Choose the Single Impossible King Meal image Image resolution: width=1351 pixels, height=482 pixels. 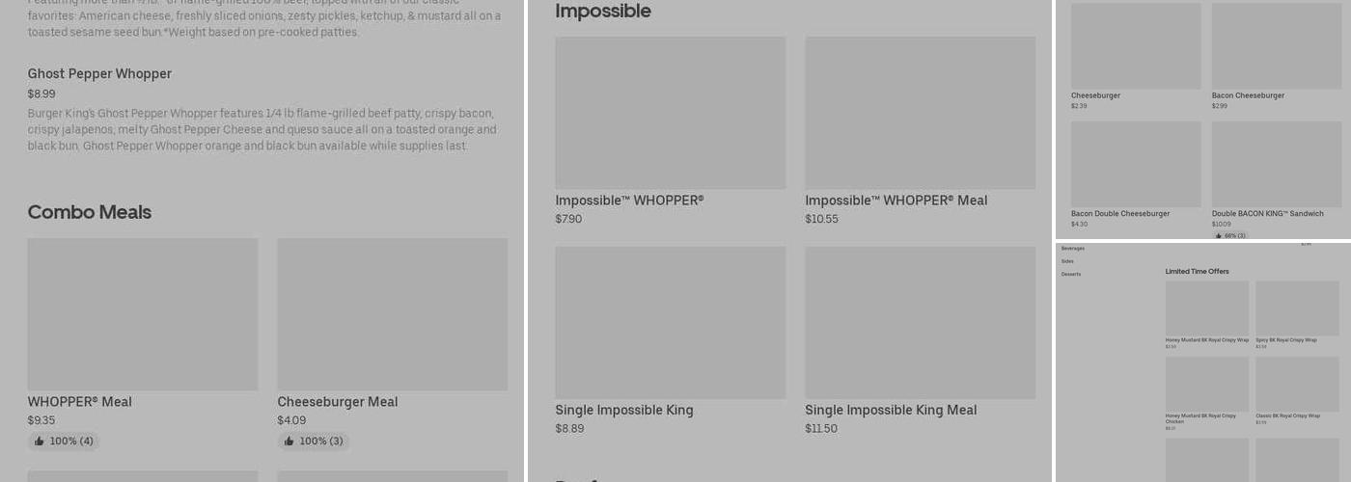920,322
